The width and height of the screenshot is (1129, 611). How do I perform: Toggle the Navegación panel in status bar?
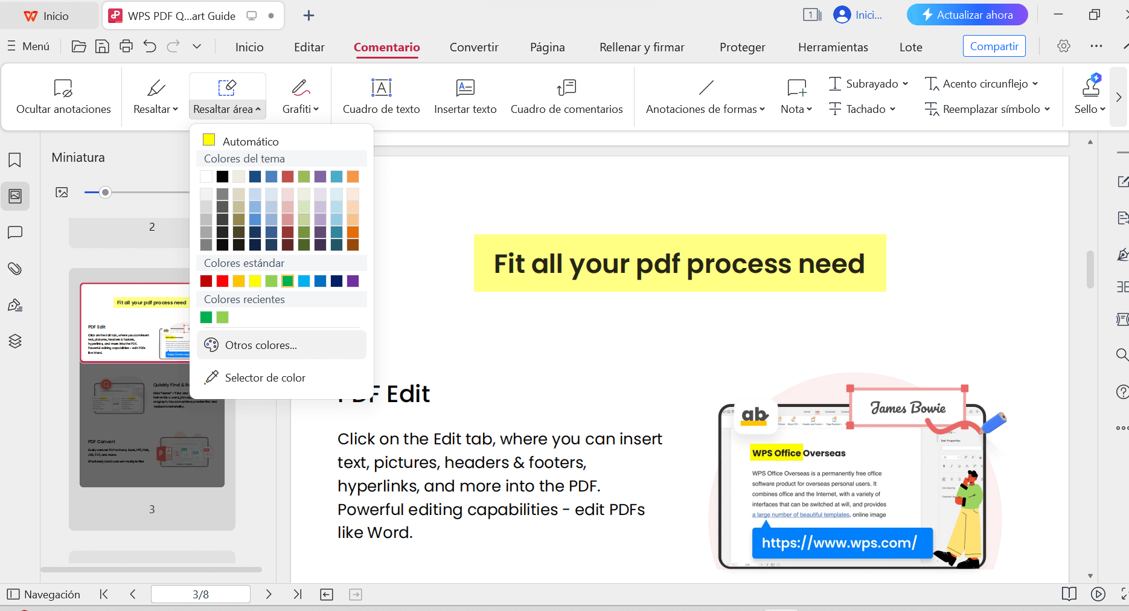[x=43, y=594]
